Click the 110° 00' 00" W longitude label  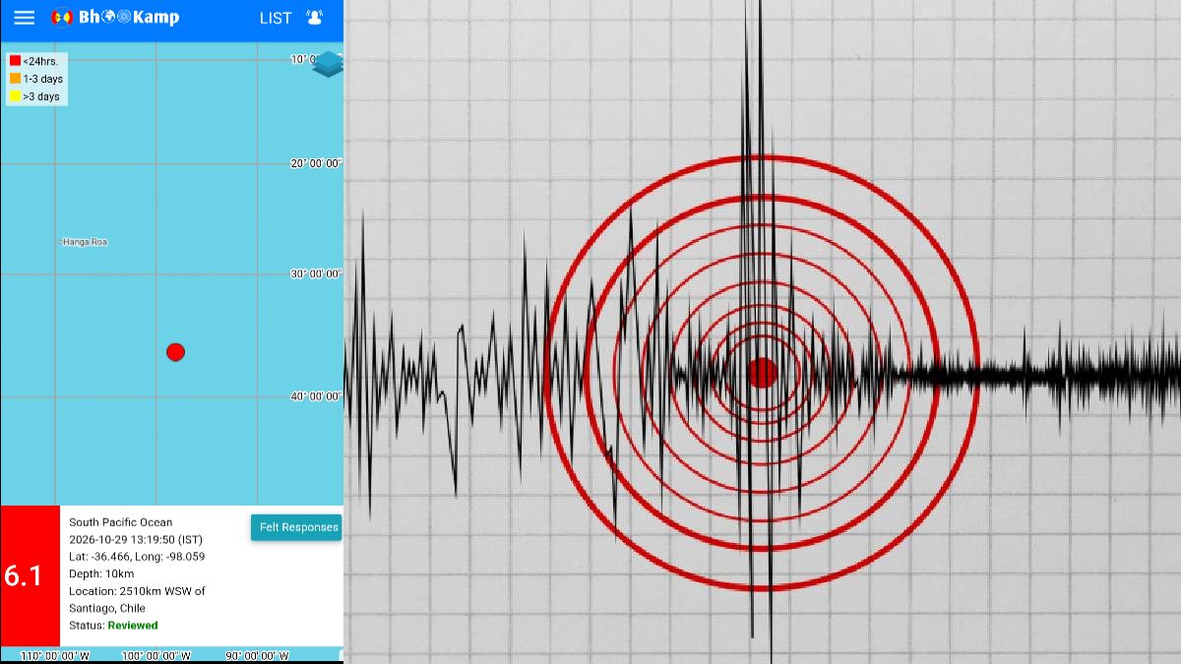55,656
